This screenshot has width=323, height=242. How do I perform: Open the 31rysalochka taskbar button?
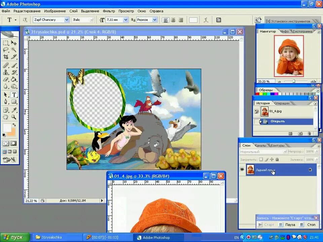(x=57, y=238)
